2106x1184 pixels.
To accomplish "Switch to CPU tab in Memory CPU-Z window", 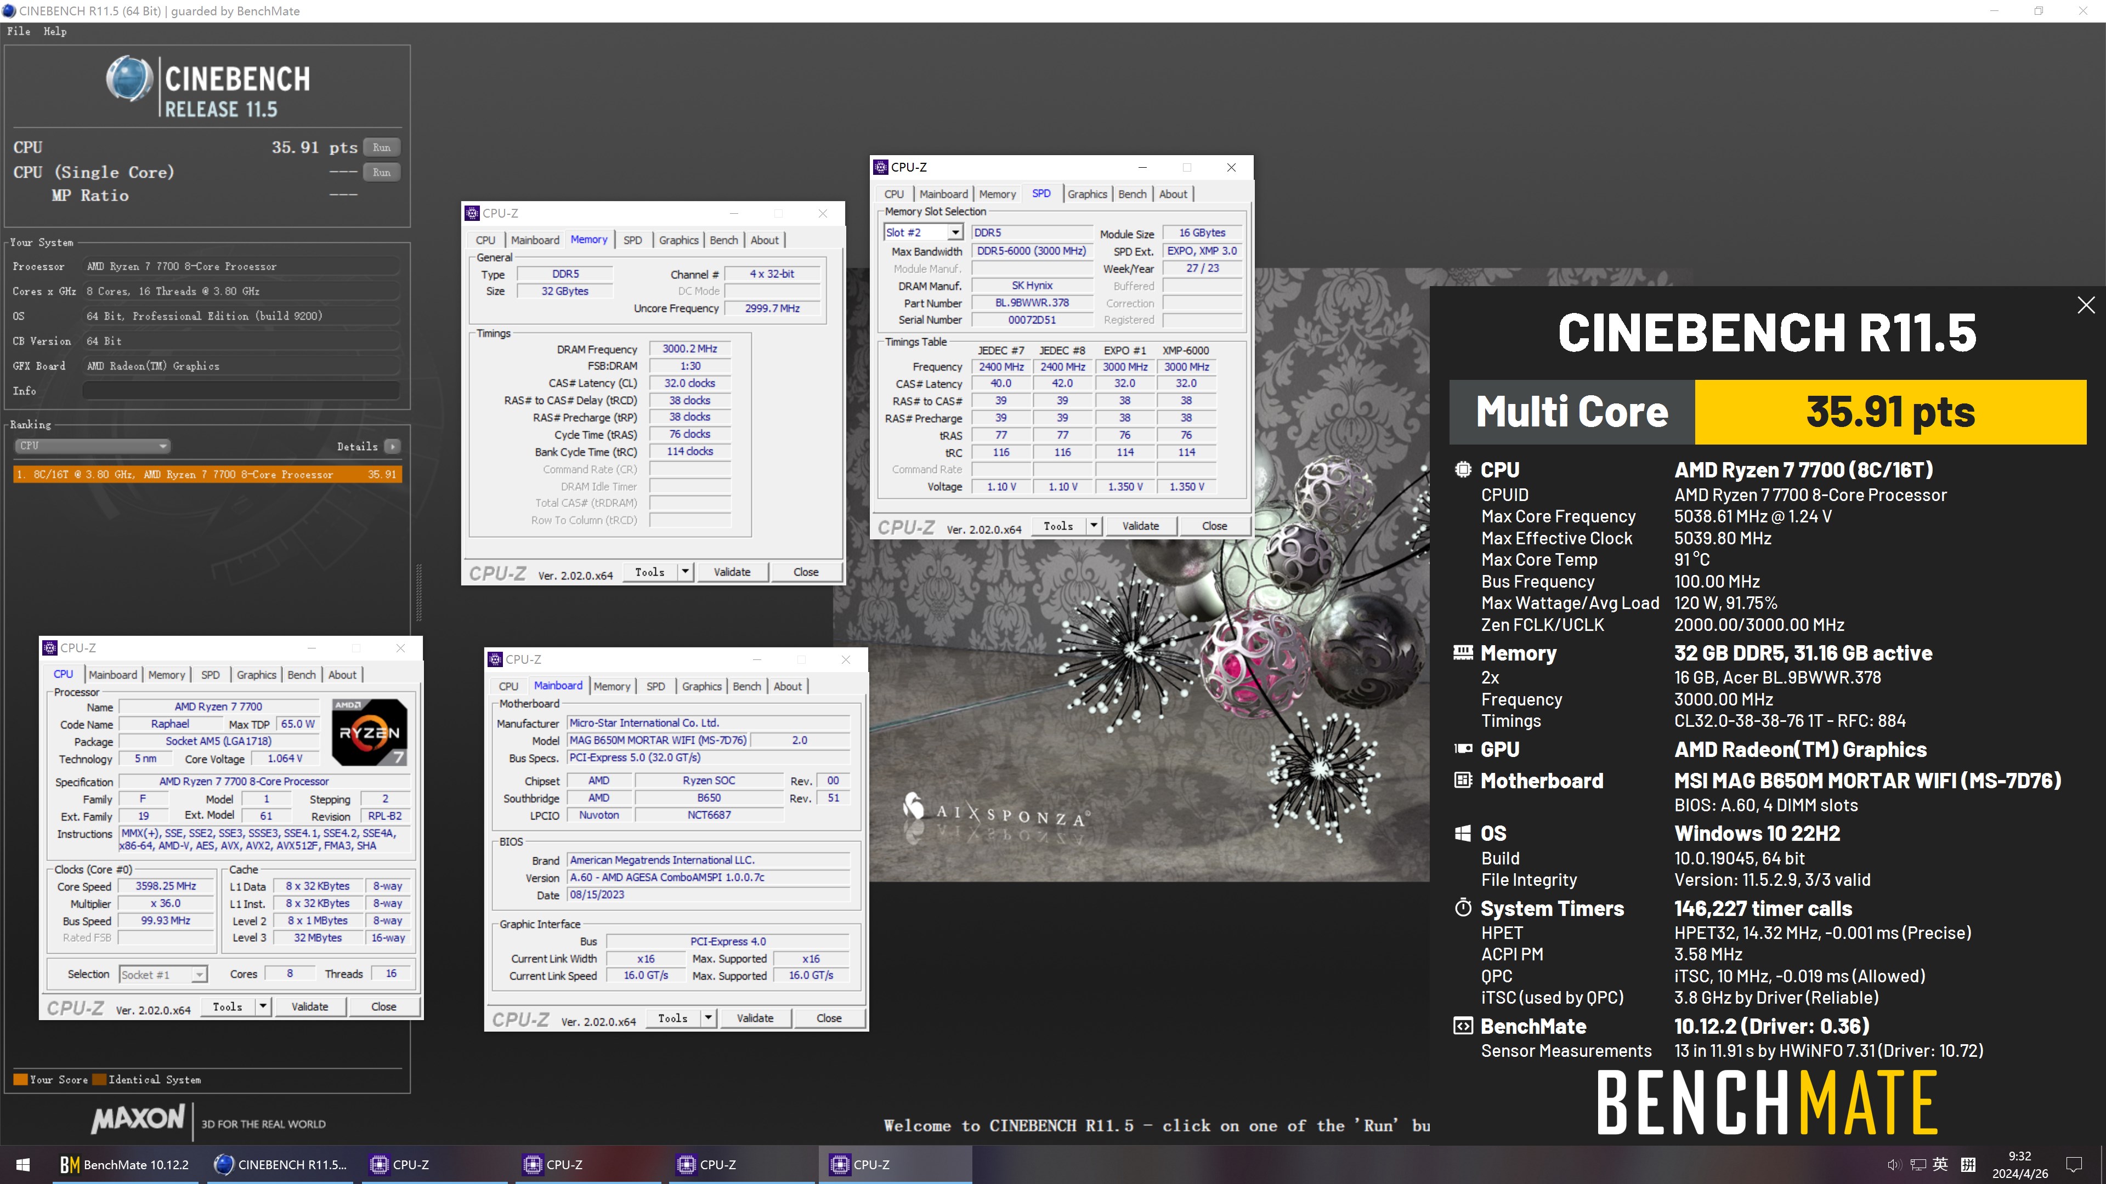I will coord(485,240).
